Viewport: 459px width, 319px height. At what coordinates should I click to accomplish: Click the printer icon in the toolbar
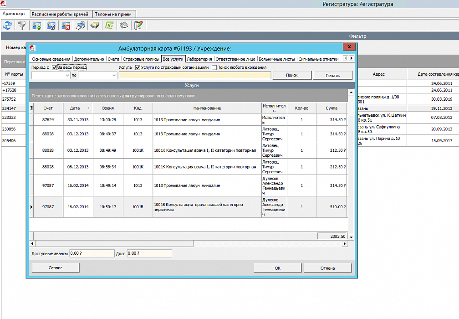tap(80, 26)
